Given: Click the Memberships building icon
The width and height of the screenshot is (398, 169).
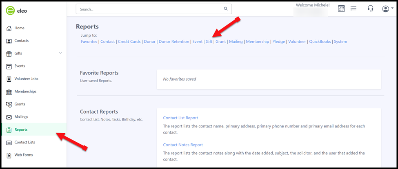Looking at the screenshot, I should 9,92.
